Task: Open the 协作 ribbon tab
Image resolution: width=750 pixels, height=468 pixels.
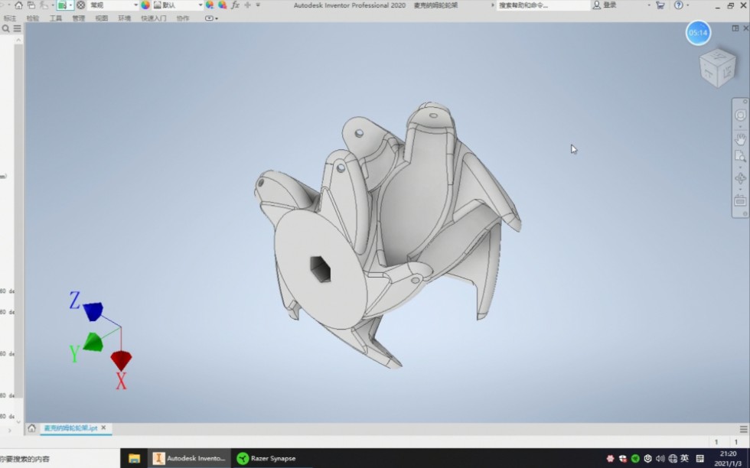Action: [183, 18]
